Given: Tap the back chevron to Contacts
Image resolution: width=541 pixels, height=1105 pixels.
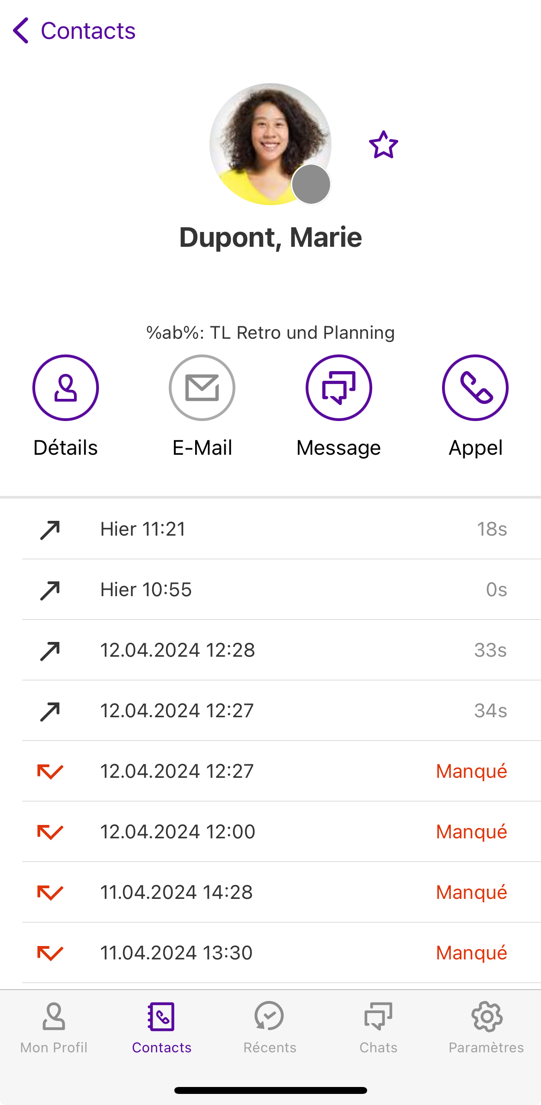Looking at the screenshot, I should (21, 31).
